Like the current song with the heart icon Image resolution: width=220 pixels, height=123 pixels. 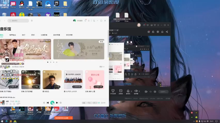pyautogui.click(x=7, y=104)
